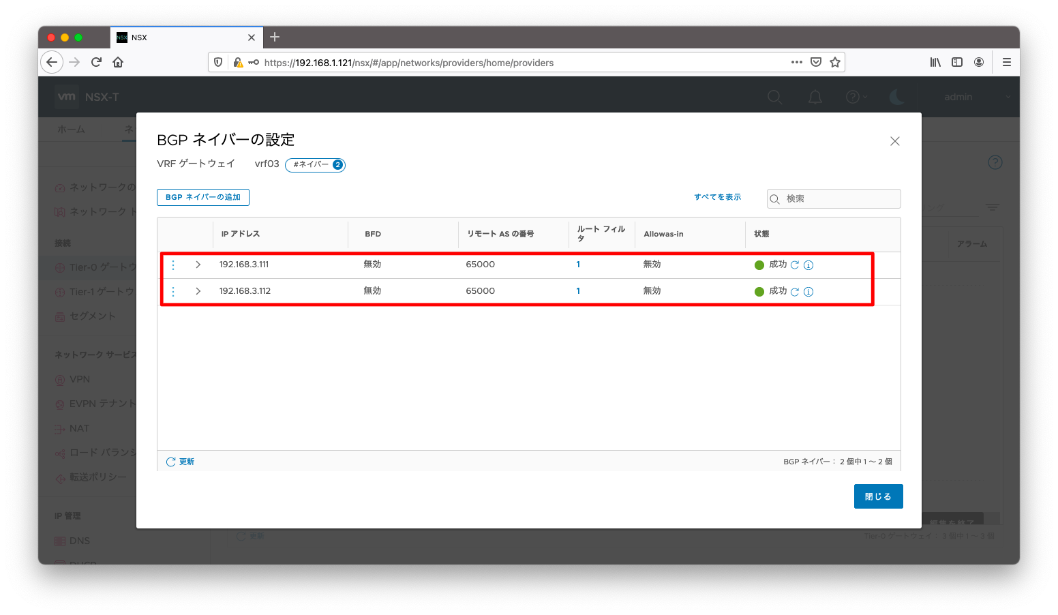This screenshot has width=1058, height=615.
Task: Expand row for neighbor 192.168.3.112
Action: point(198,291)
